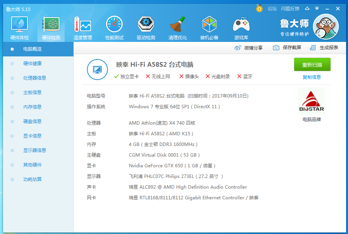Minimize the 鲁大师 window

(x=327, y=9)
